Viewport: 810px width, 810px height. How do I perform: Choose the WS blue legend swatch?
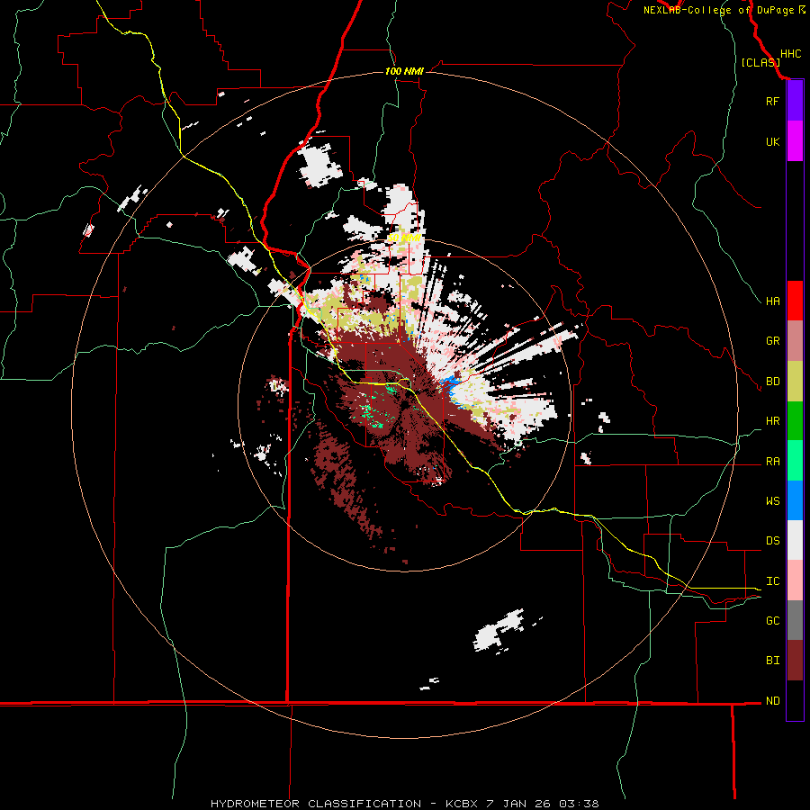(x=795, y=500)
